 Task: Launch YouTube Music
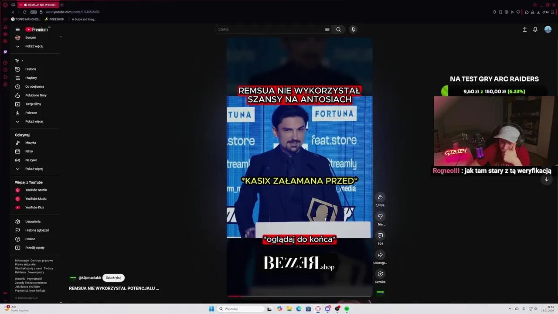click(35, 199)
